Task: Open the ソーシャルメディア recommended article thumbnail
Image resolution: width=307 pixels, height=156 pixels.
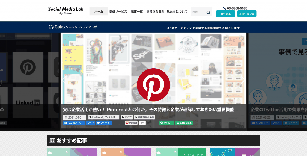Action: point(180,152)
